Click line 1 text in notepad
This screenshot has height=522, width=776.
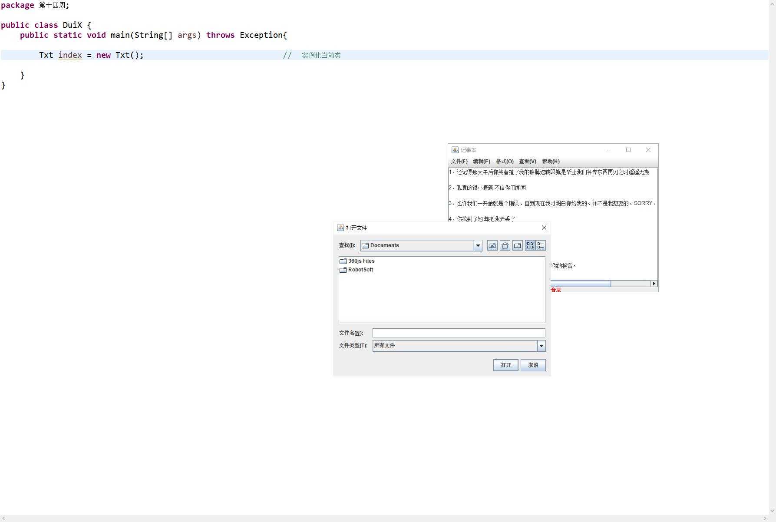(x=549, y=172)
